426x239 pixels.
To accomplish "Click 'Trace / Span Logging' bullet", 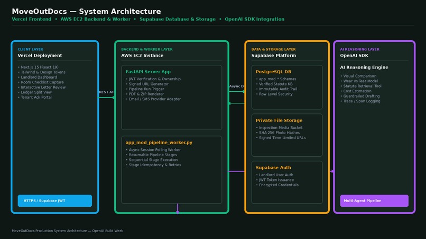I will pos(360,101).
